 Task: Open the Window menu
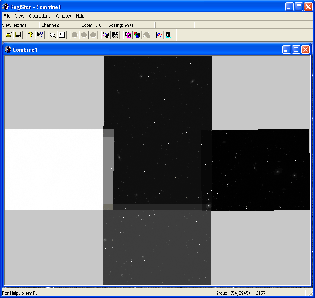(63, 16)
